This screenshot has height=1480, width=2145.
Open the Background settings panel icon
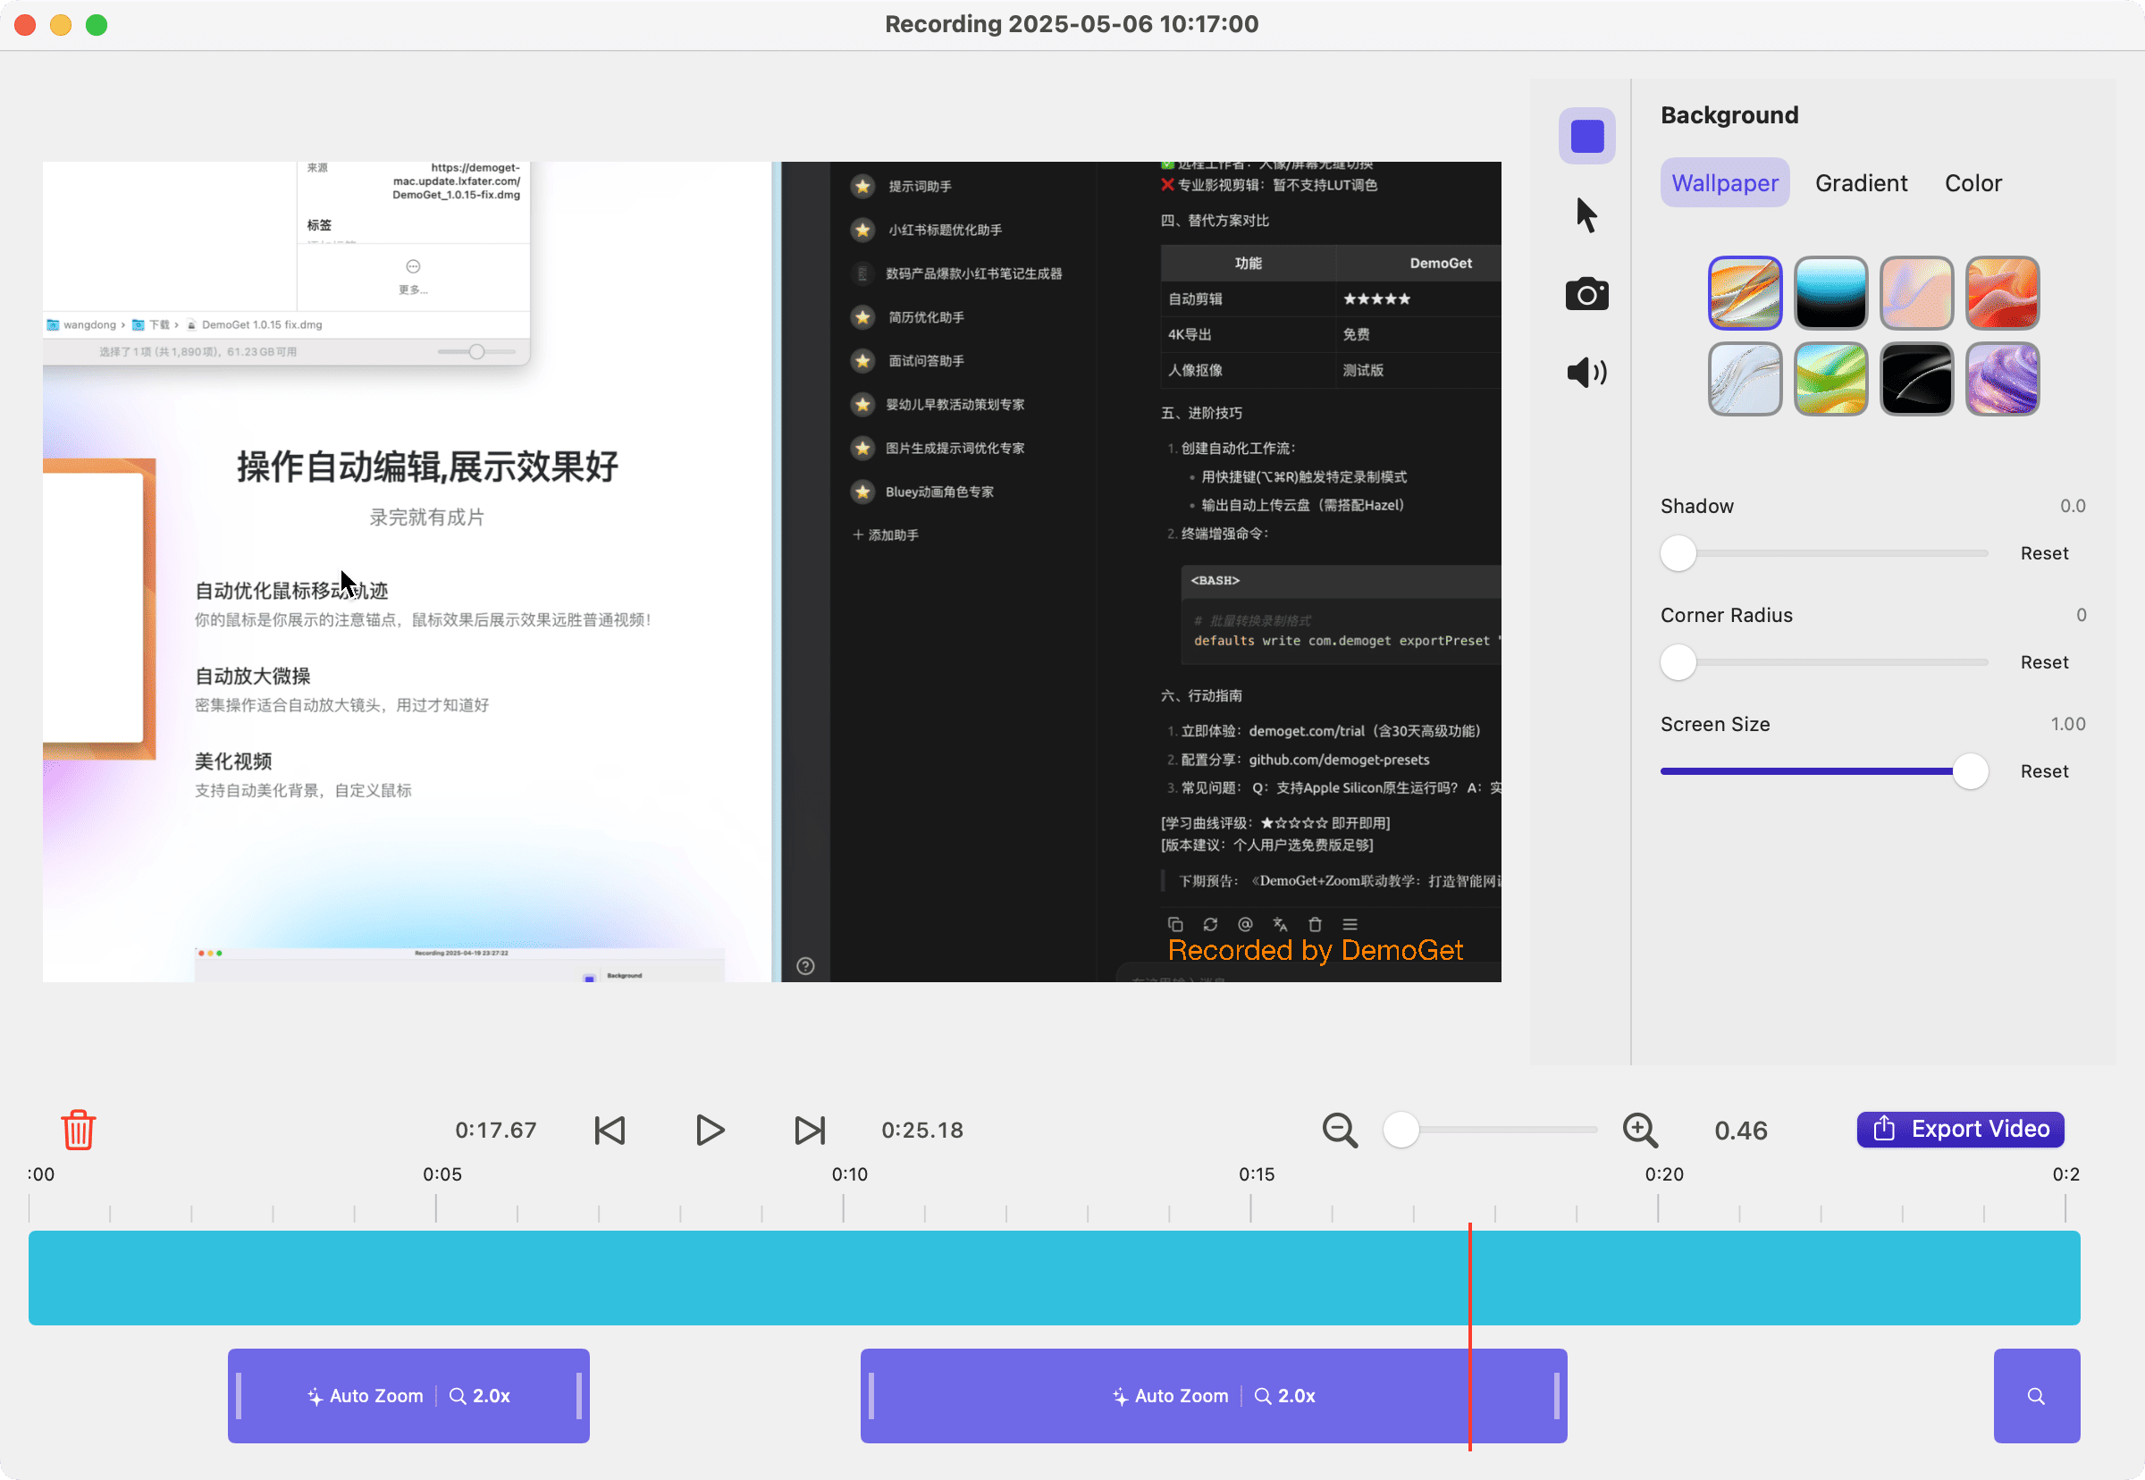coord(1586,137)
